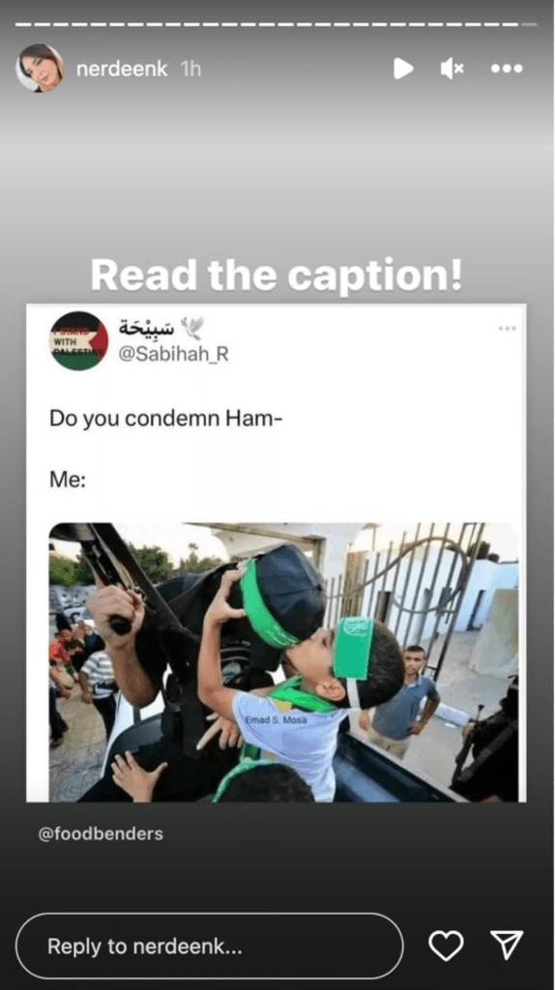Focus the Reply to nerdeenk field
The height and width of the screenshot is (990, 555).
[209, 946]
